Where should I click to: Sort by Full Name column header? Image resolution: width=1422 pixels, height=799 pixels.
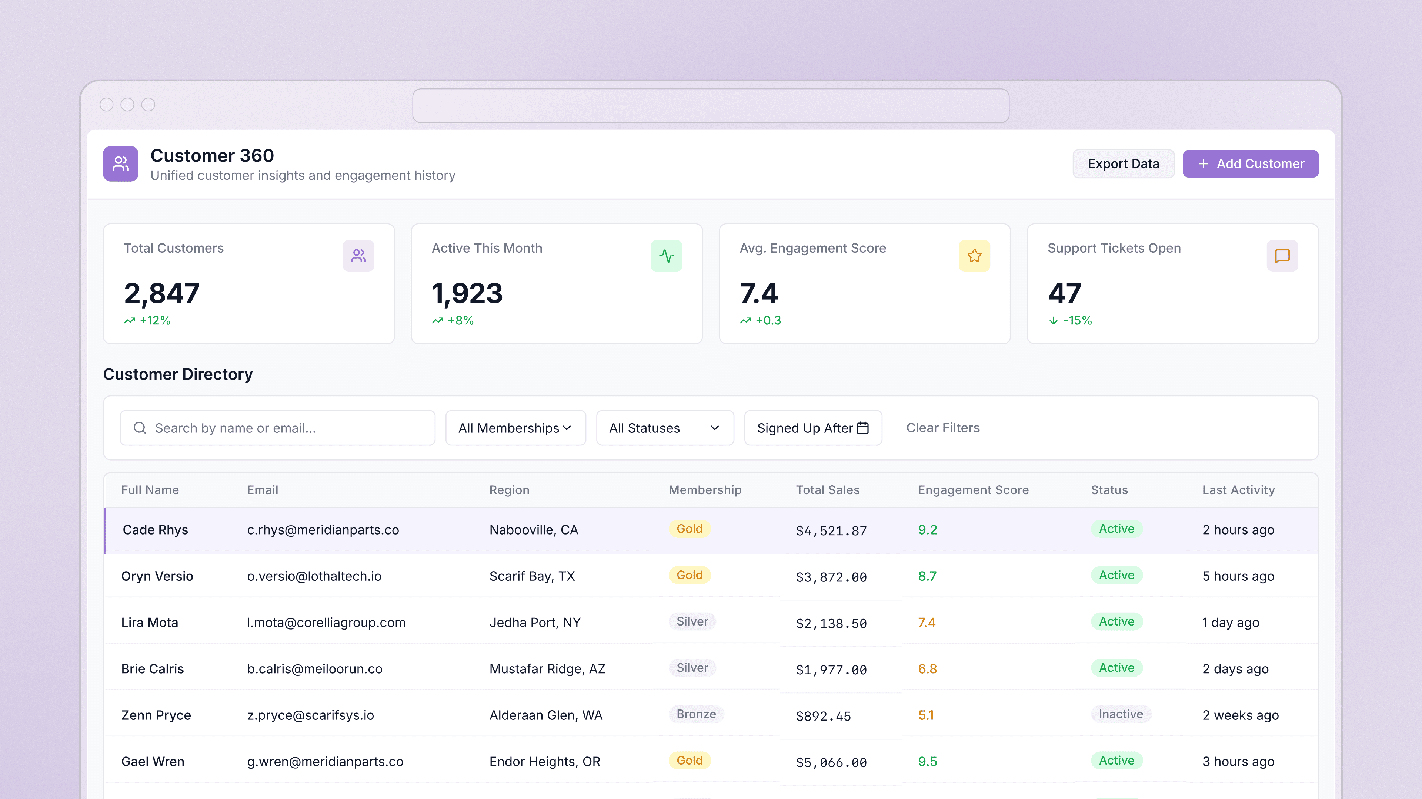[x=150, y=490]
